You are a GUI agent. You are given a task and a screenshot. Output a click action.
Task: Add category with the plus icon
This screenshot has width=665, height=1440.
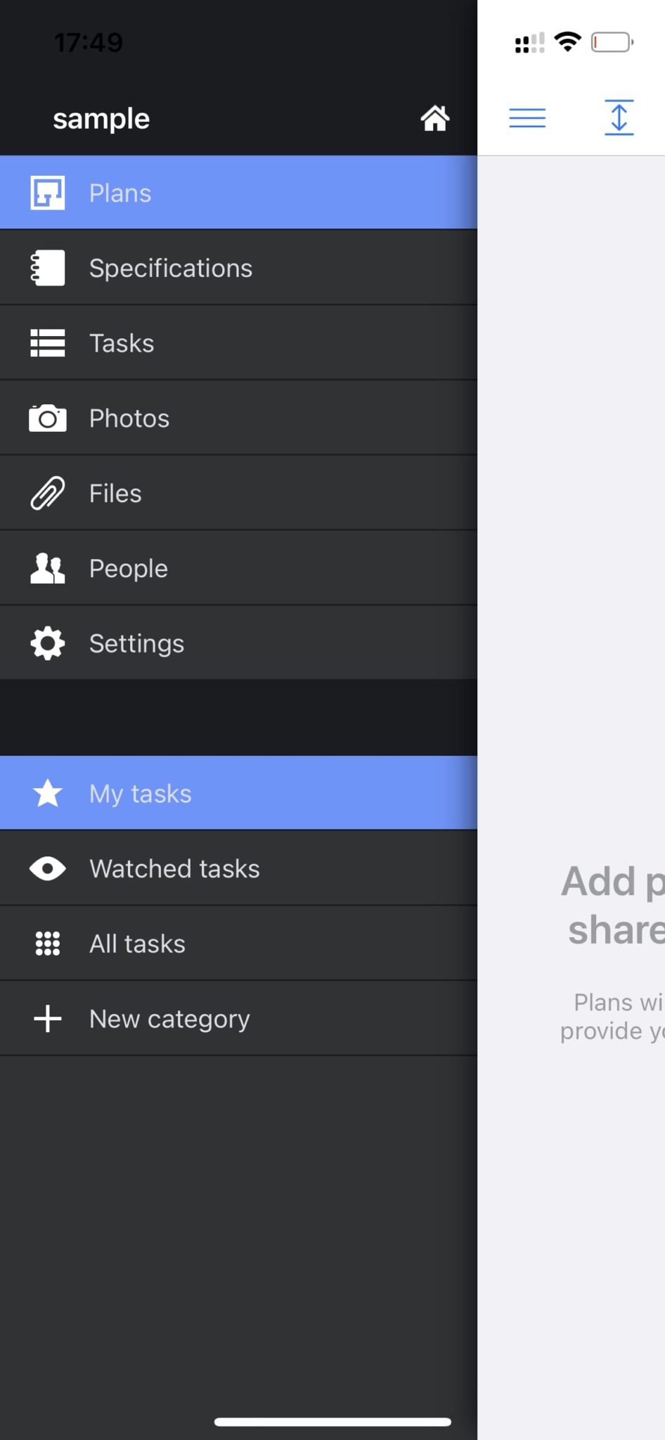pos(48,1018)
